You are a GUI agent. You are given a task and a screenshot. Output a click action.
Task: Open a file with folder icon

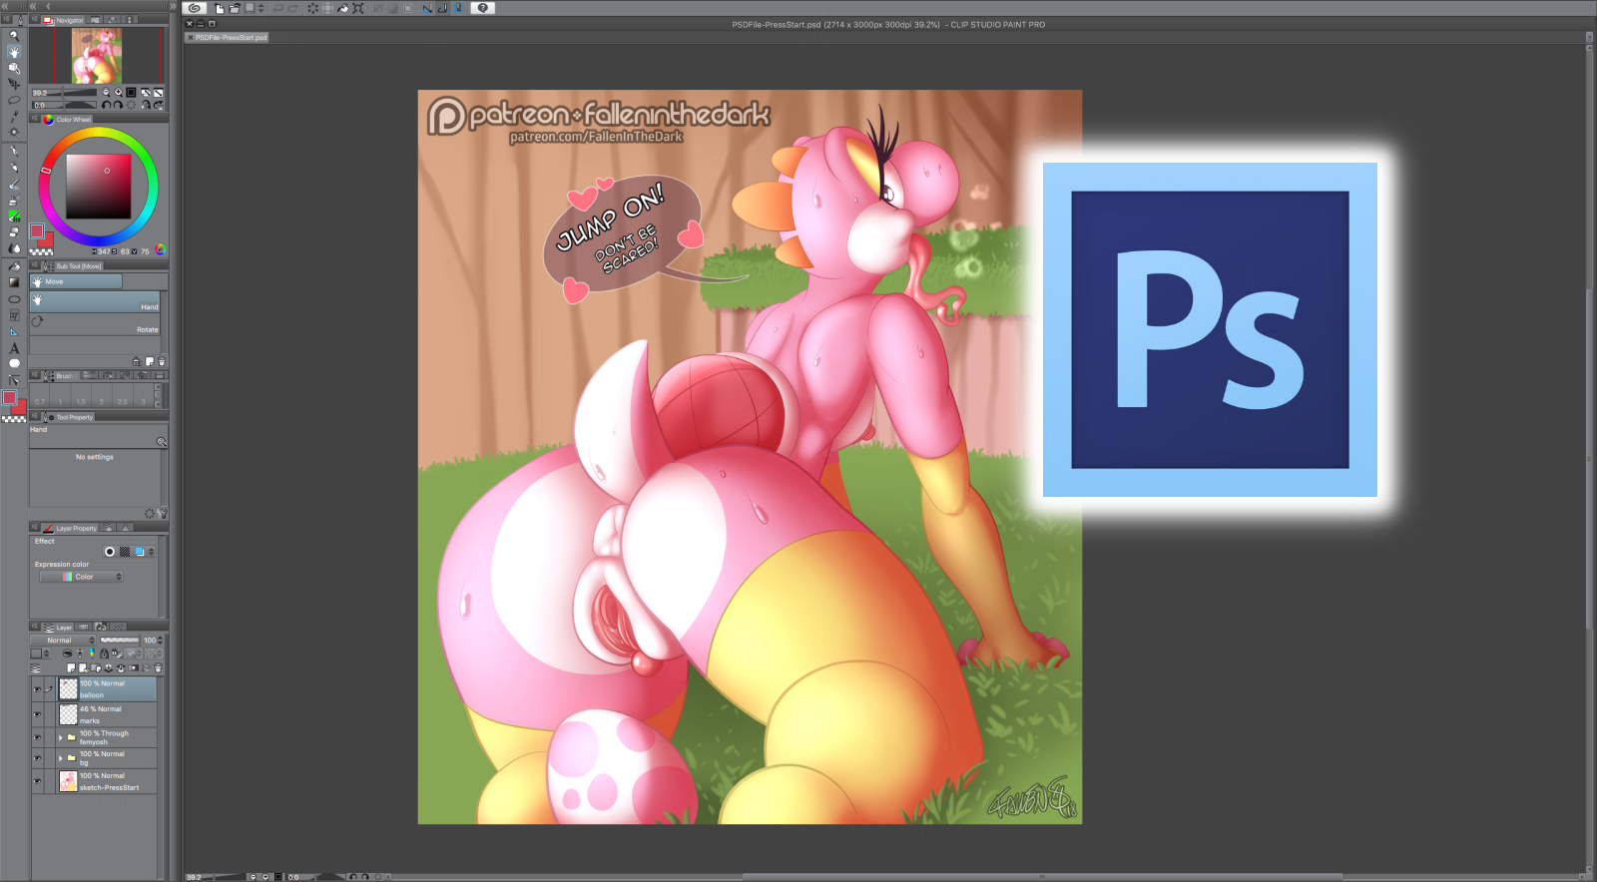(x=235, y=8)
